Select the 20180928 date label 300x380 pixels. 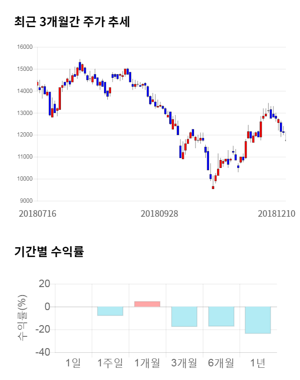coord(159,213)
